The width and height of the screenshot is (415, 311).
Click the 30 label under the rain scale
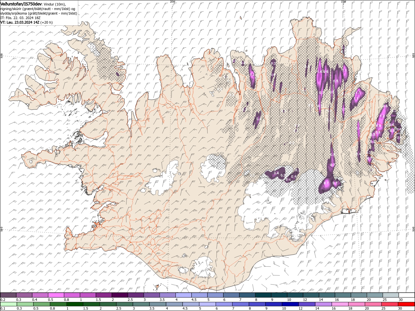pos(399,309)
